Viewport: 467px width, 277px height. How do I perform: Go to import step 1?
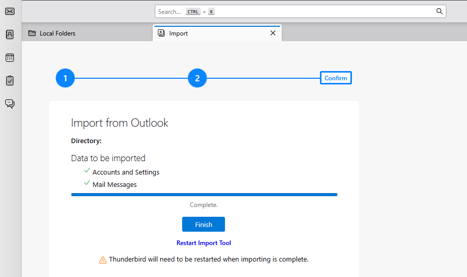pos(65,78)
